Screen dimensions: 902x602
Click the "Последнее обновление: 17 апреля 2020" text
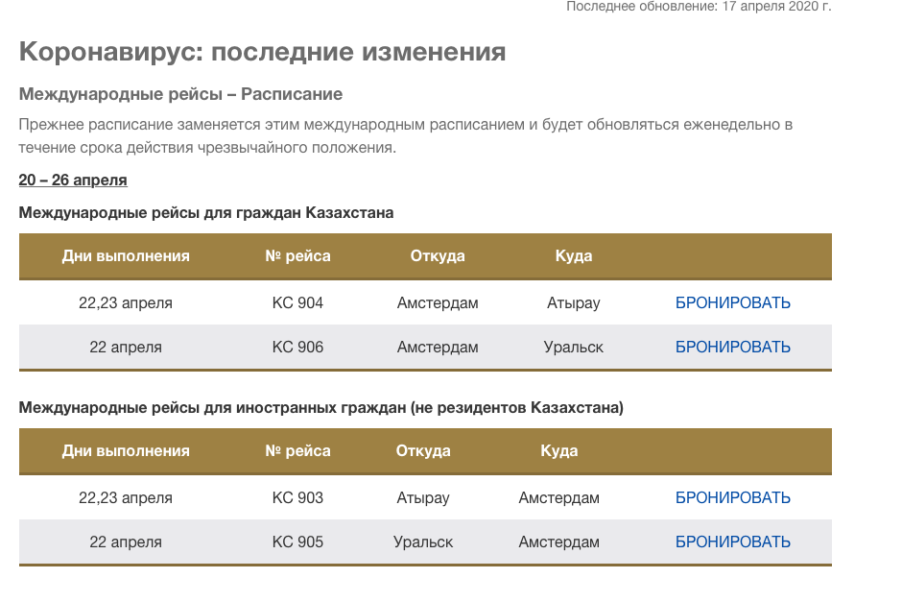click(x=698, y=7)
